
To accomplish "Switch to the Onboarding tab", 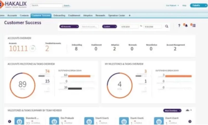I will 59,15.
